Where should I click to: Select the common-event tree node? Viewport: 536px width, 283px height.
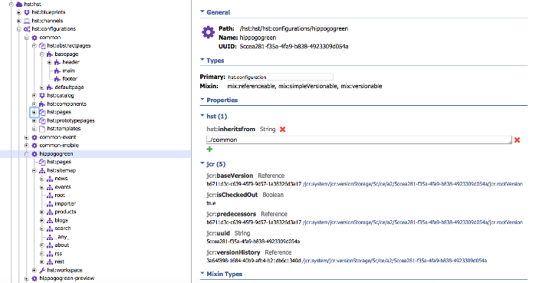[x=58, y=137]
